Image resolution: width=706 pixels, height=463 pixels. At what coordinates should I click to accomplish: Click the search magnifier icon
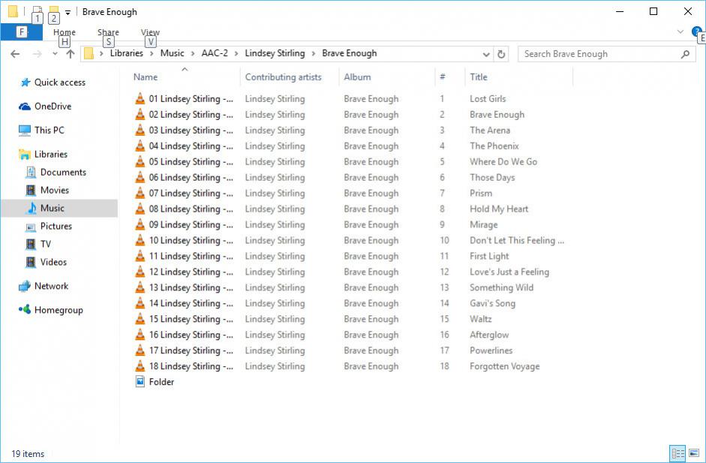[685, 54]
